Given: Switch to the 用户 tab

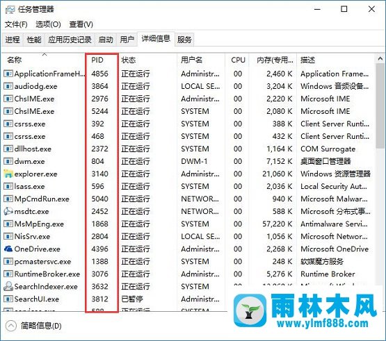Looking at the screenshot, I should pos(127,40).
